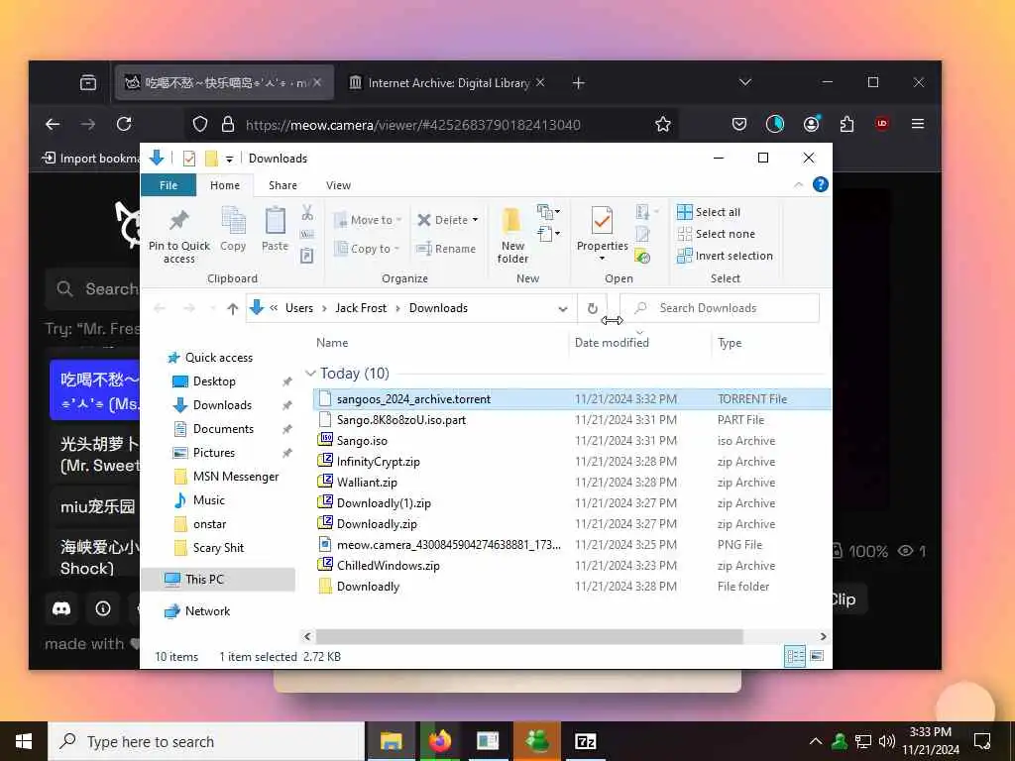This screenshot has width=1015, height=761.
Task: Click Discord icon on meow.camera page
Action: pos(61,609)
